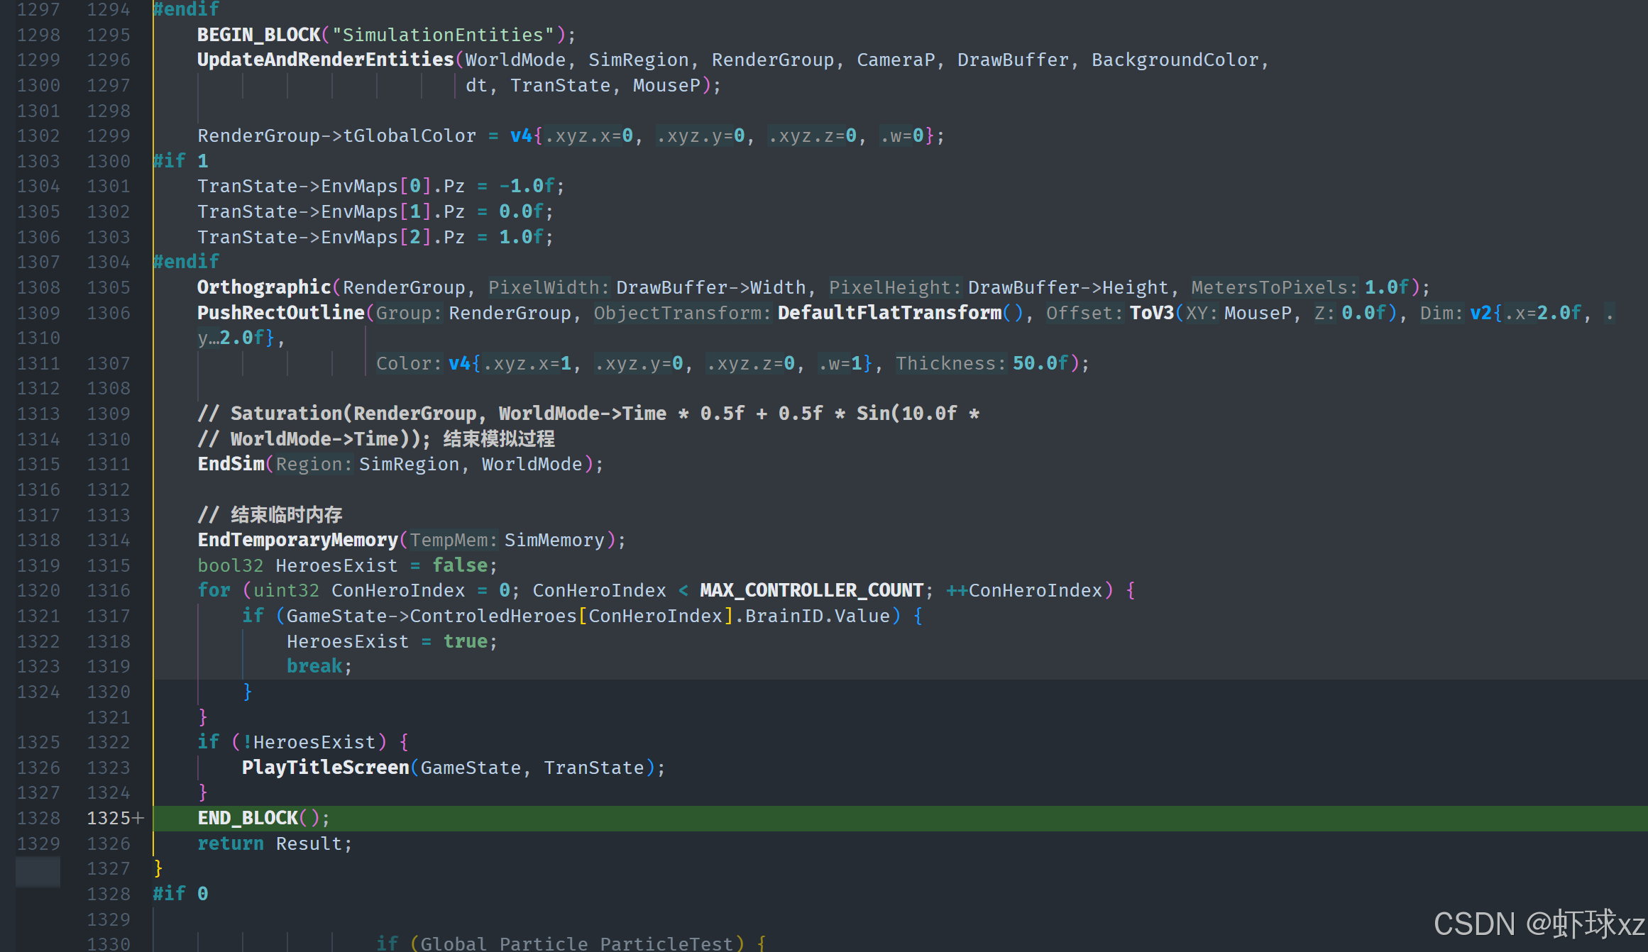The height and width of the screenshot is (952, 1648).
Task: Click the 'break' keyword
Action: [314, 666]
